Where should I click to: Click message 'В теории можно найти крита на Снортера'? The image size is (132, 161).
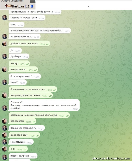pyautogui.click(x=40, y=31)
